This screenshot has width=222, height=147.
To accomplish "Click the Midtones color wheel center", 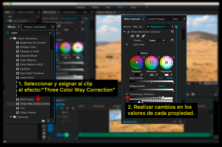I will 152,62.
